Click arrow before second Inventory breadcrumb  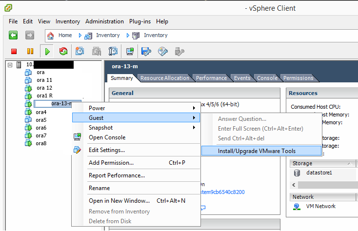pos(128,36)
